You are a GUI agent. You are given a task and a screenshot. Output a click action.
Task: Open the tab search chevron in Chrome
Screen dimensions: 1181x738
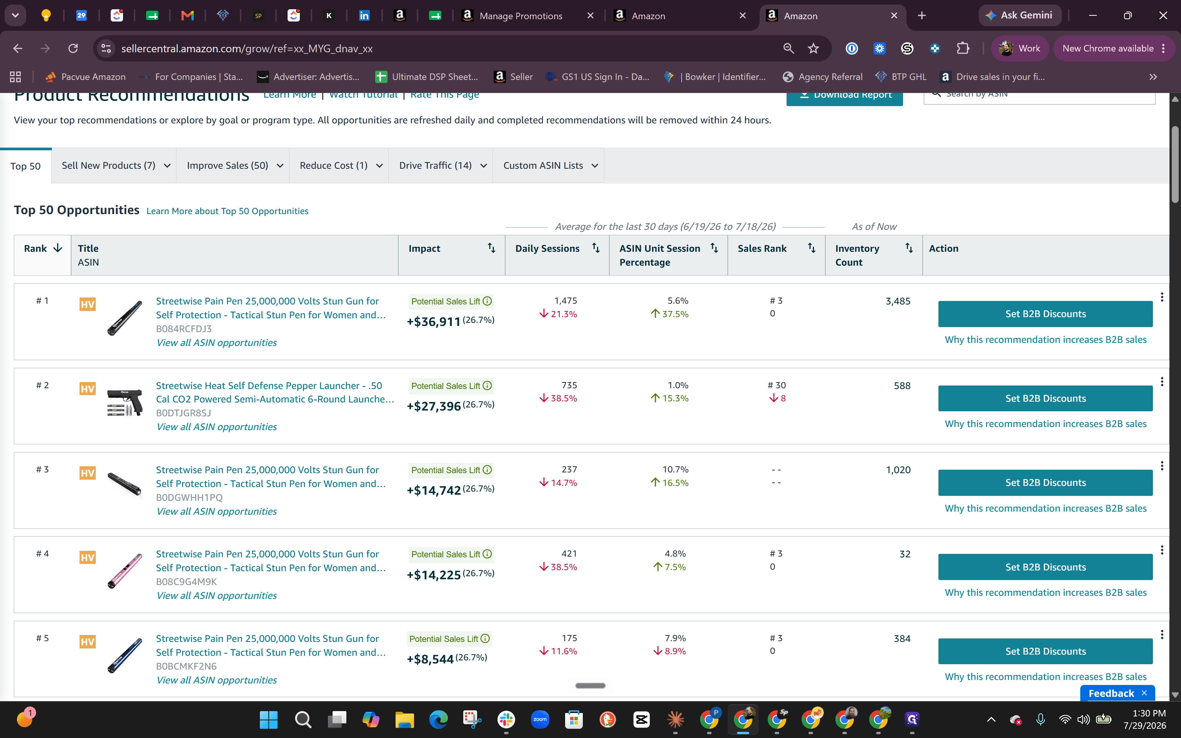tap(15, 16)
